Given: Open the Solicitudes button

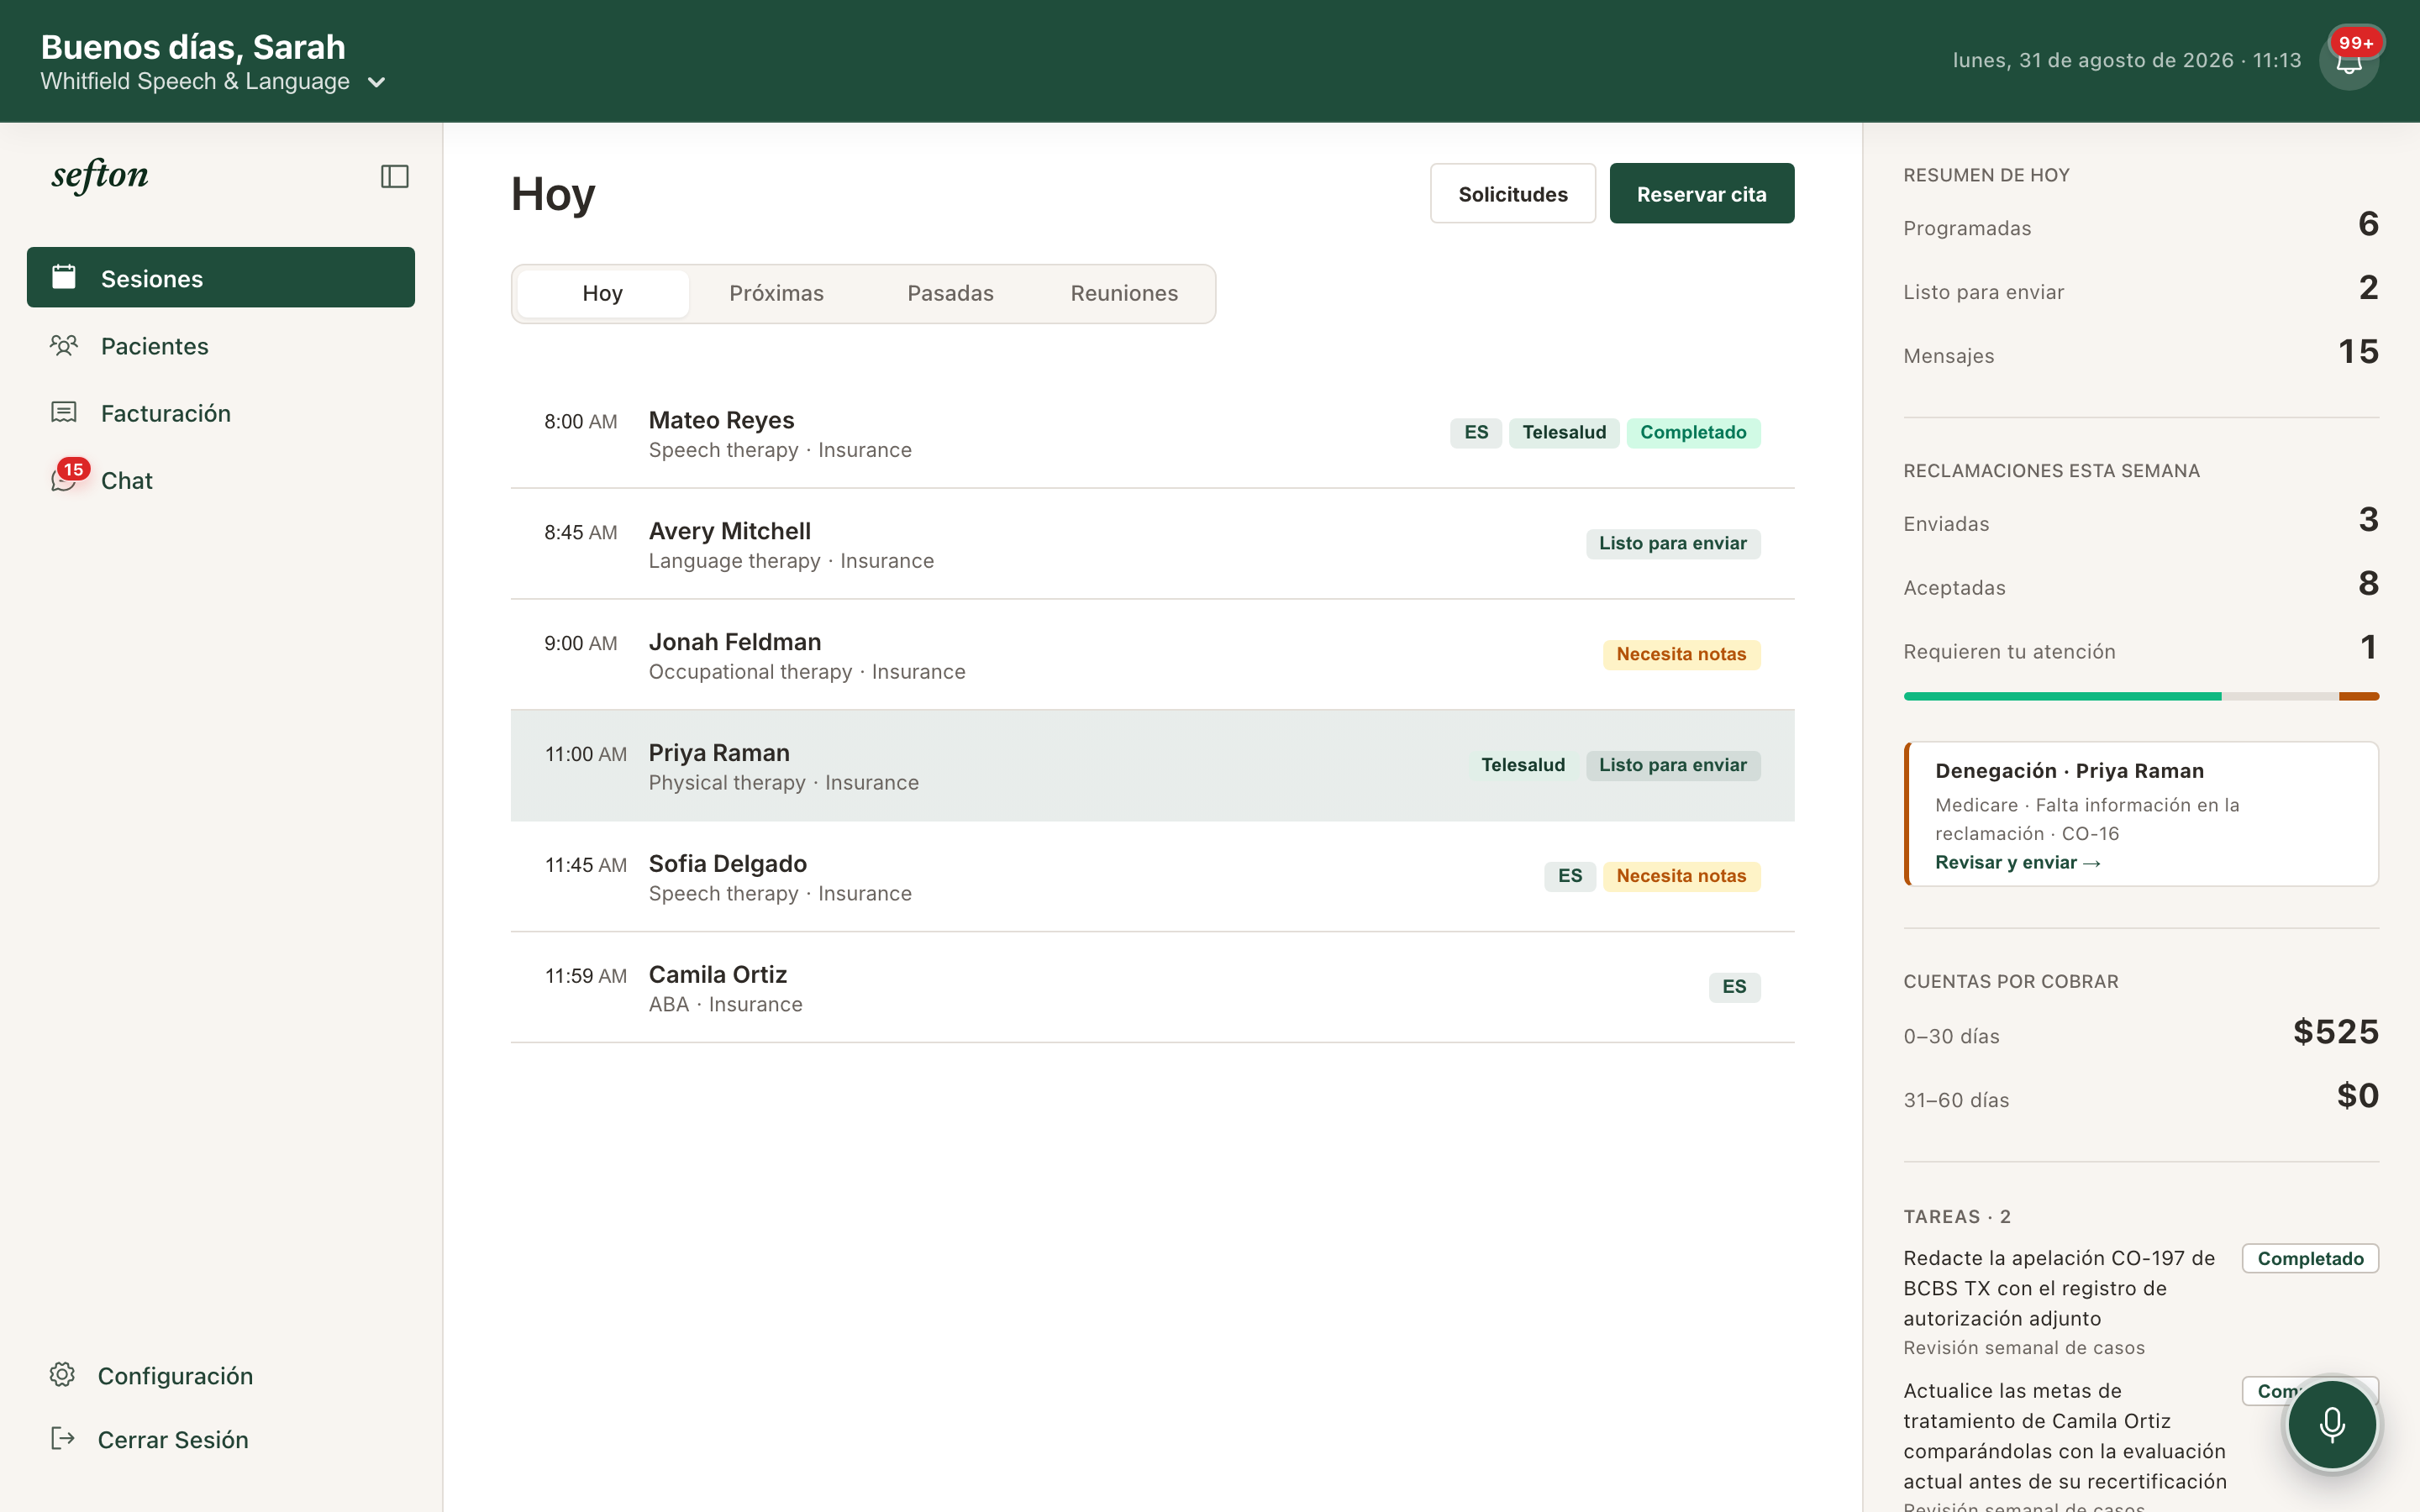Looking at the screenshot, I should 1512,194.
